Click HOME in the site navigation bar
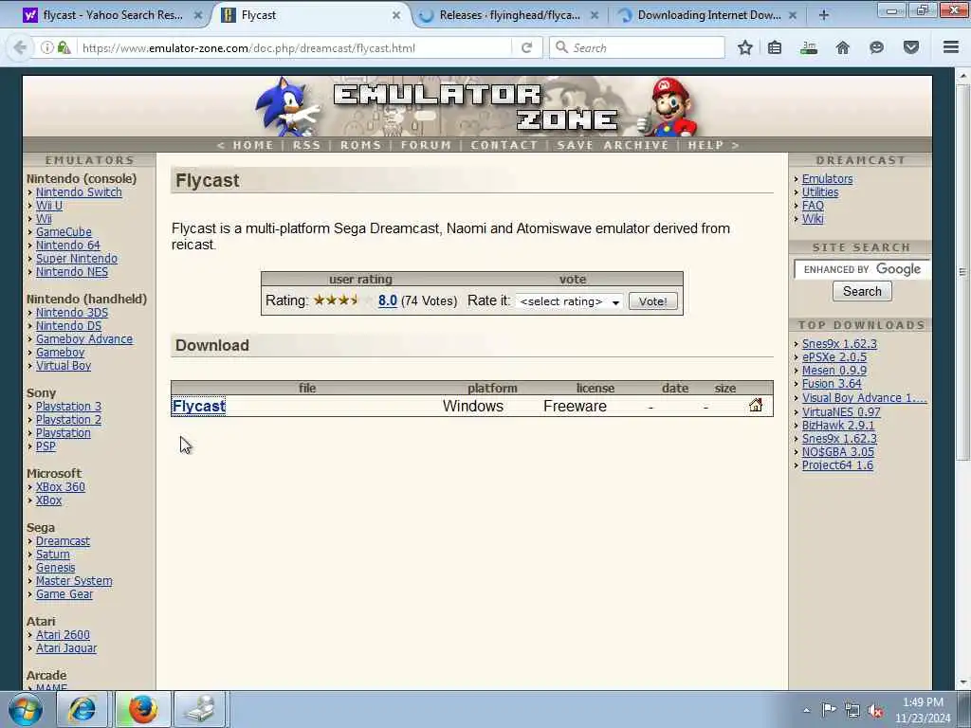This screenshot has height=728, width=971. tap(252, 145)
